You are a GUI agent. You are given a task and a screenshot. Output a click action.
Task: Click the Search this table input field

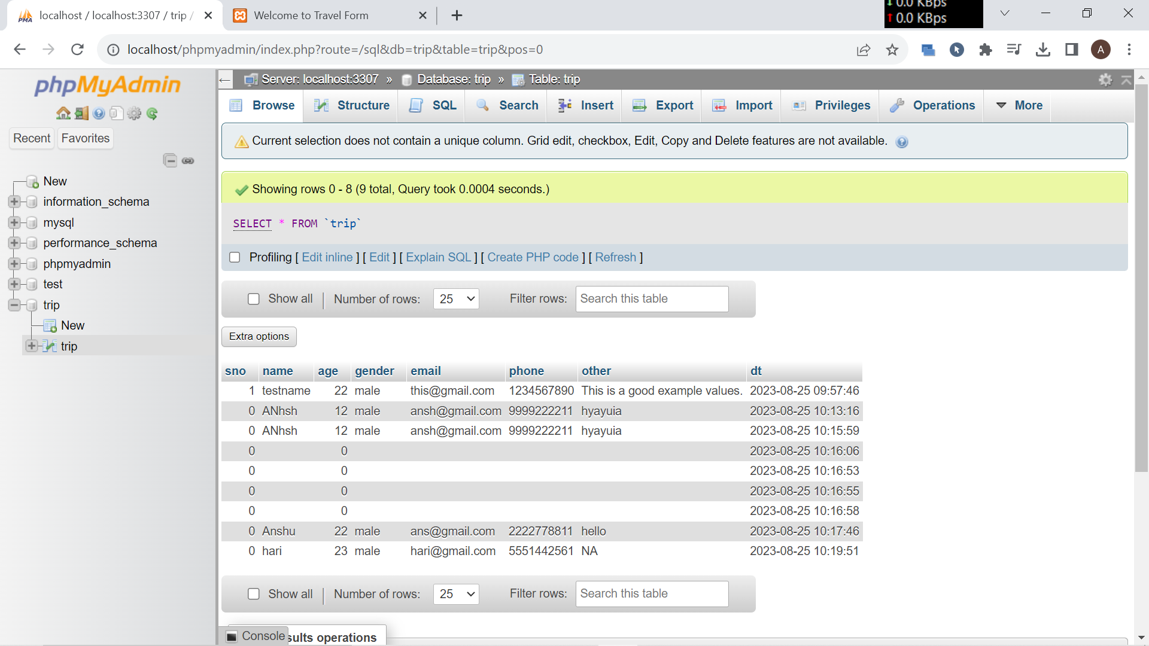(x=652, y=298)
